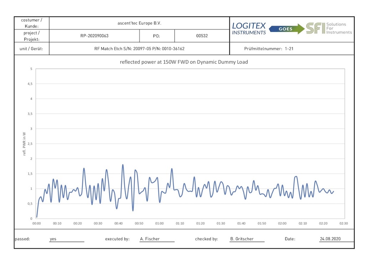Select the Prüfmittelnummer: 1-21 text
Screen dimensions: 365x258
[269, 48]
